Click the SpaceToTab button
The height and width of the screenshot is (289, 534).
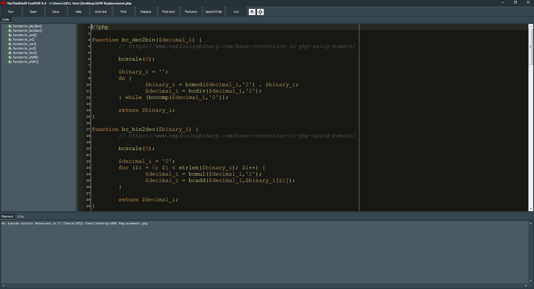click(214, 12)
